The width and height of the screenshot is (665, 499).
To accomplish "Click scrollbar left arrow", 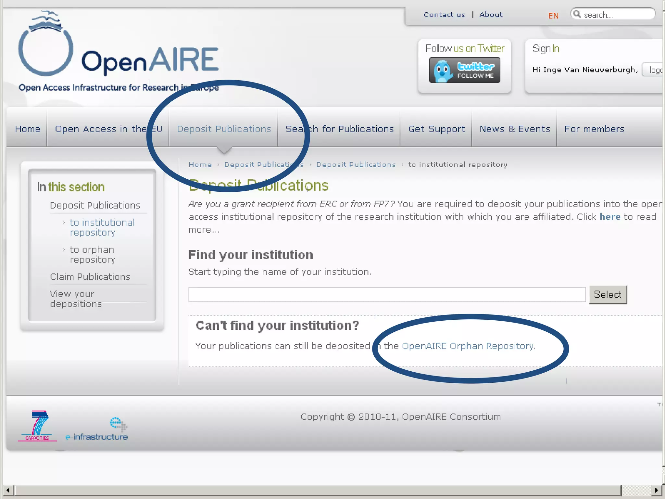I will click(x=8, y=490).
